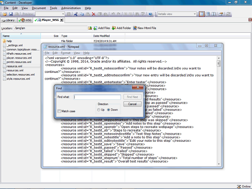Select the Down direction radio button
The width and height of the screenshot is (252, 189).
click(x=109, y=110)
